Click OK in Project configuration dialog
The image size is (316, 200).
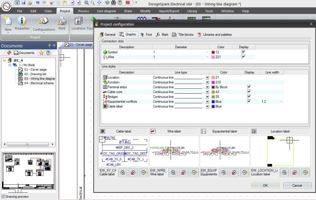(265, 185)
